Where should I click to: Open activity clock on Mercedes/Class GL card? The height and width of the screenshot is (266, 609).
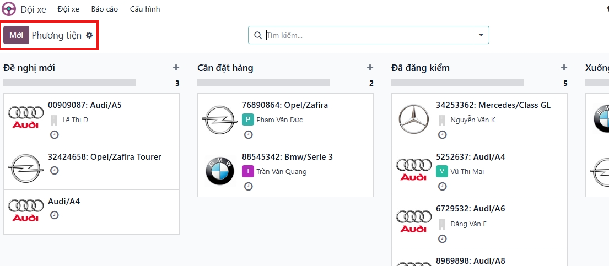pos(443,135)
